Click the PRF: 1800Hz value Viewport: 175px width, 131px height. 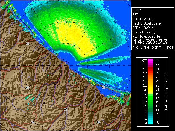[x=143, y=28]
